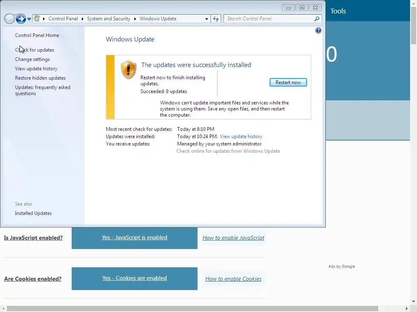
Task: Click 'Managed by your system administrator' text
Action: [219, 144]
